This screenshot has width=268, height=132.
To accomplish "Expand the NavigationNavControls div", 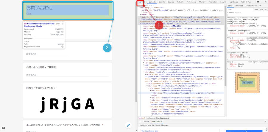I will pyautogui.click(x=150, y=100).
